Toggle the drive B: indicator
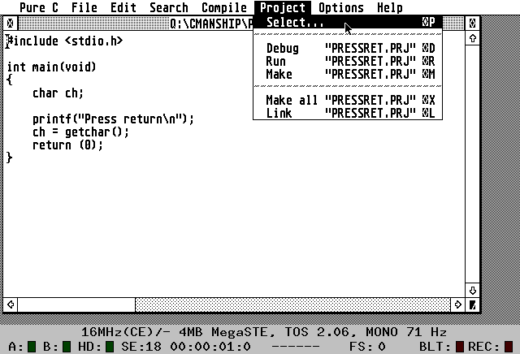Image resolution: width=520 pixels, height=354 pixels. point(67,347)
